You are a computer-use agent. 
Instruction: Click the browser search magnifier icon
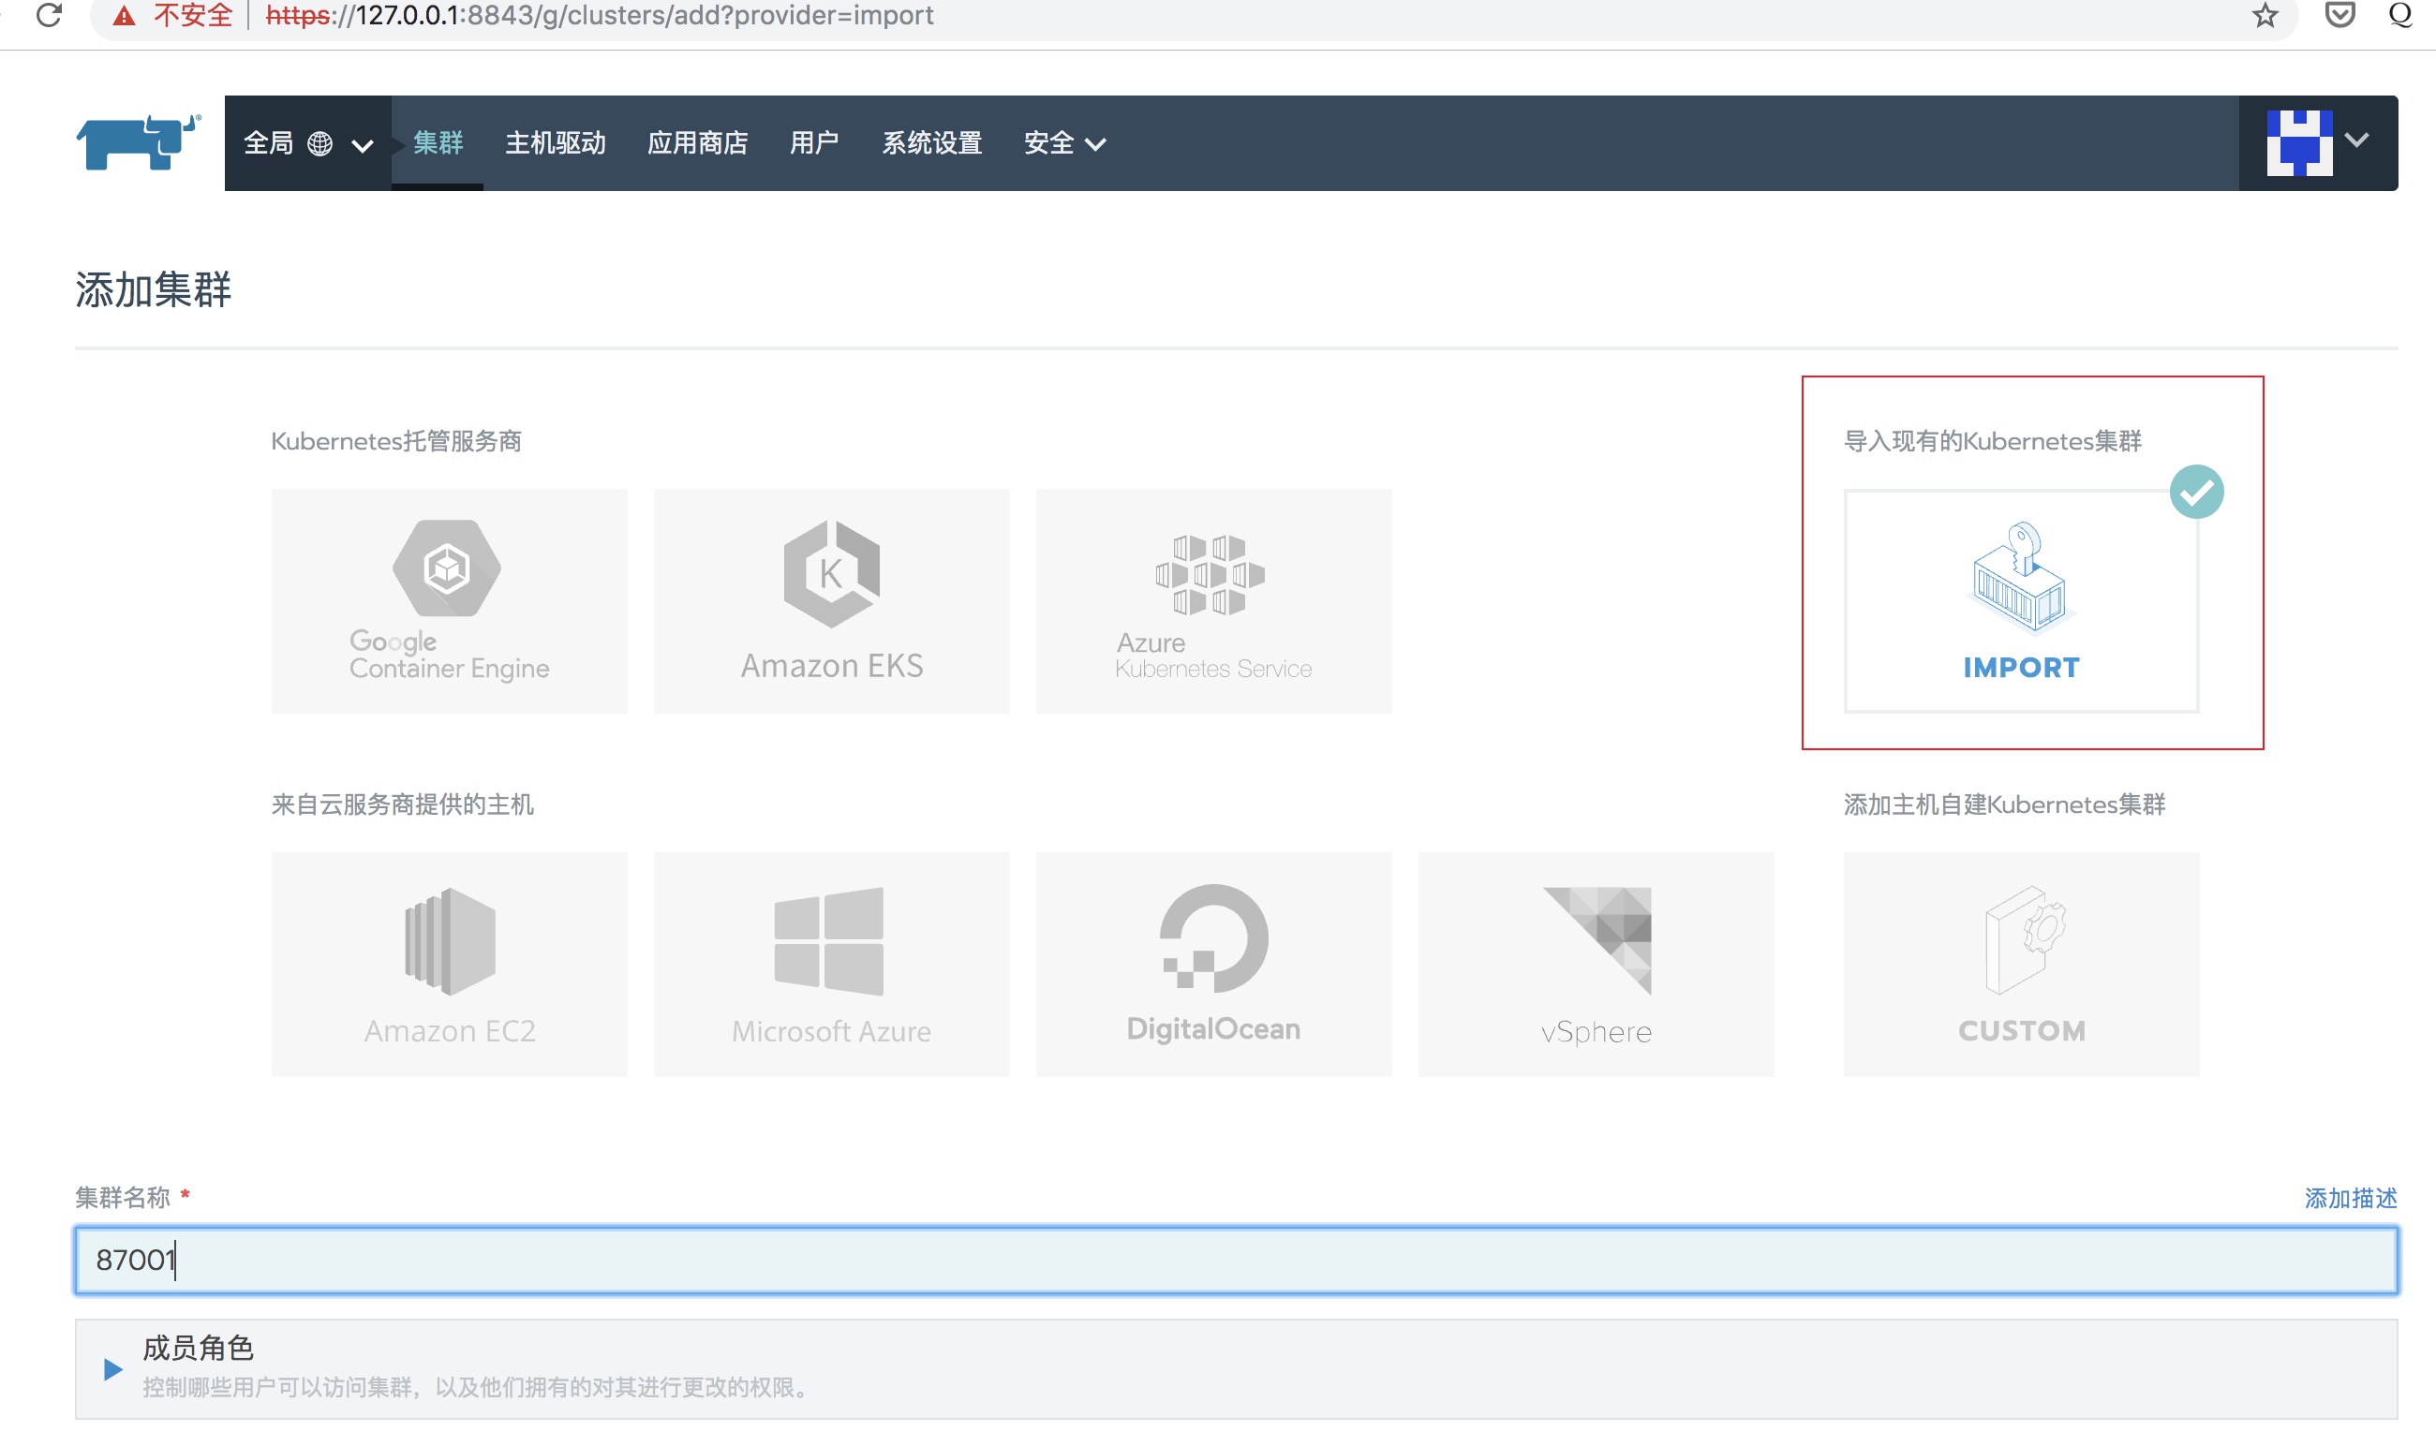(2400, 15)
